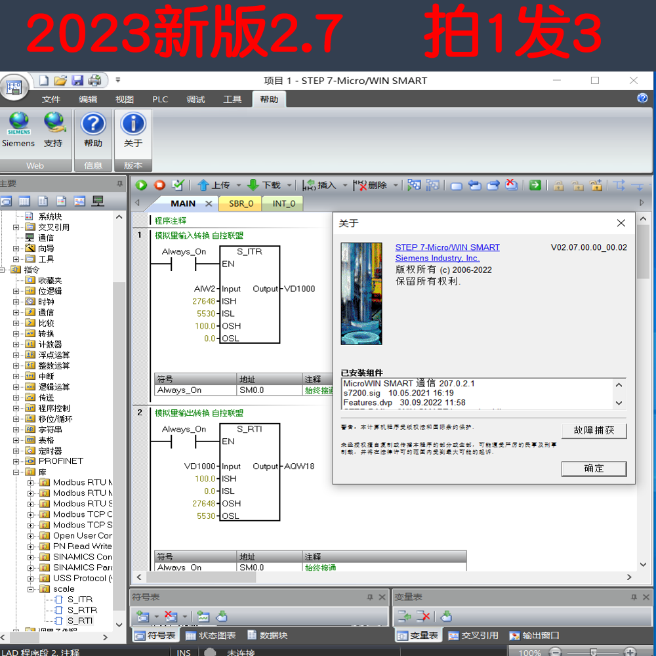
Task: Select 系统块 in project tree
Action: coord(50,216)
